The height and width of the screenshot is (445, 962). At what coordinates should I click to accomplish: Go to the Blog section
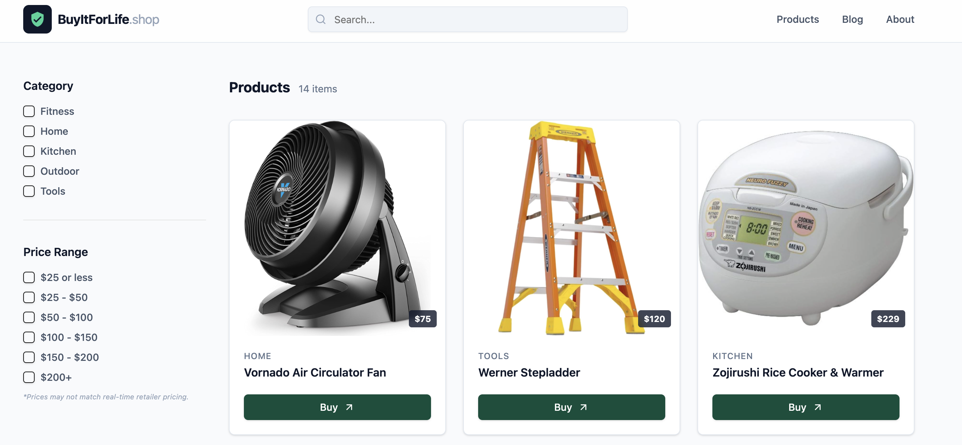coord(852,19)
